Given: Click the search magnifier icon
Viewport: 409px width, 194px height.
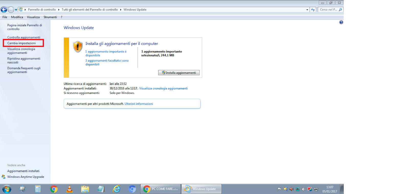Looking at the screenshot, I should click(x=340, y=10).
